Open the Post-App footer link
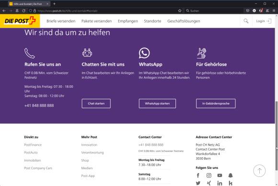 click(x=88, y=176)
